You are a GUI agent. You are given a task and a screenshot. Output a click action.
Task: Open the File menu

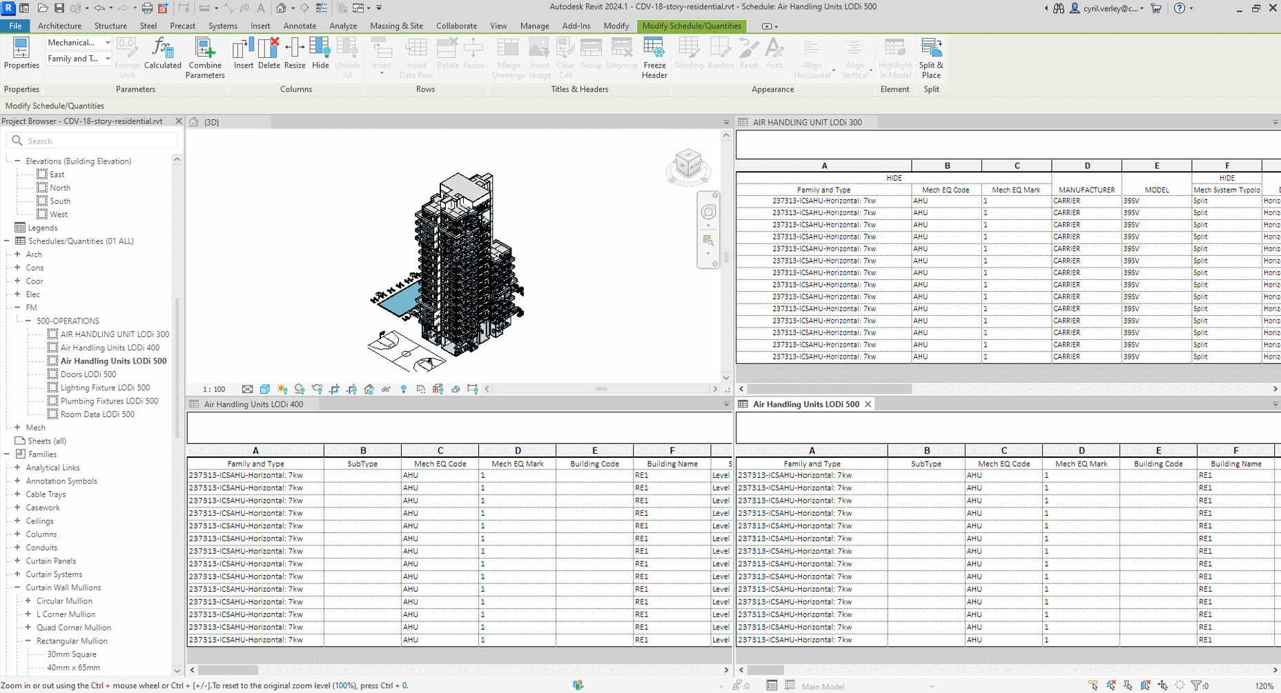click(x=14, y=26)
